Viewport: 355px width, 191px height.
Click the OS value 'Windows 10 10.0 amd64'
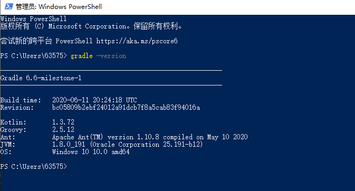91,151
